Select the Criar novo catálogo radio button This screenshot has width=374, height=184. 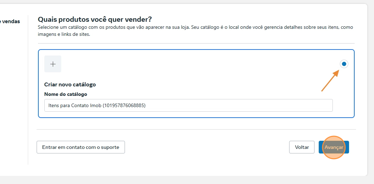pos(344,64)
